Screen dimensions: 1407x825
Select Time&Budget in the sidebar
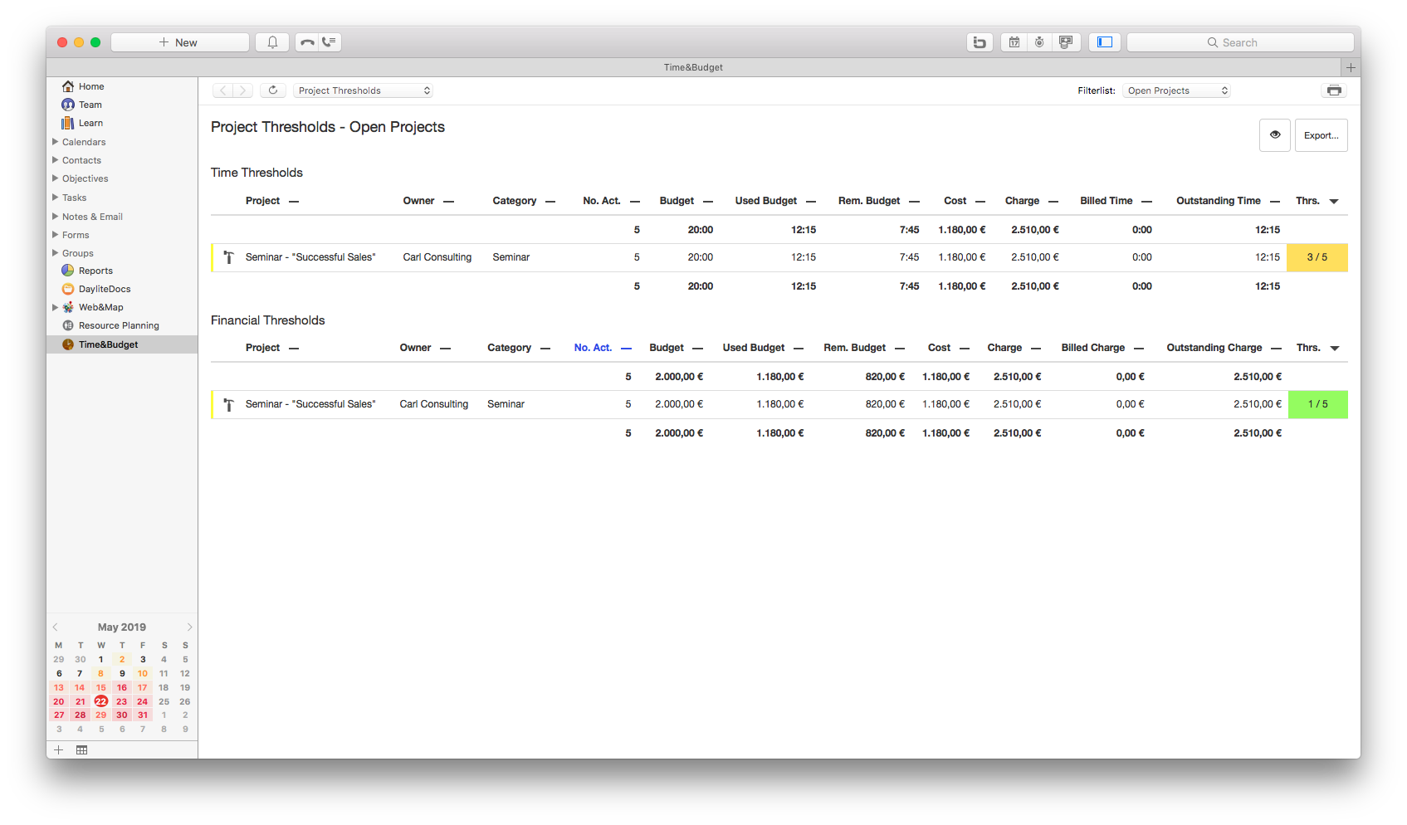click(x=122, y=344)
